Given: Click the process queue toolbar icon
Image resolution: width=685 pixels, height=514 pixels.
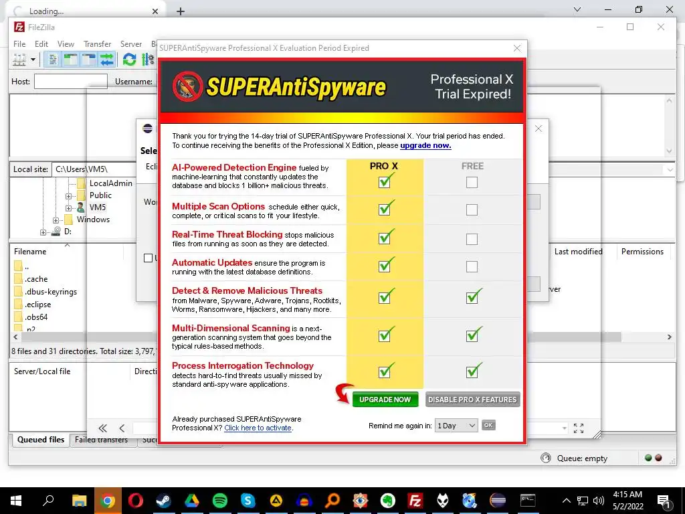Looking at the screenshot, I should (x=148, y=60).
